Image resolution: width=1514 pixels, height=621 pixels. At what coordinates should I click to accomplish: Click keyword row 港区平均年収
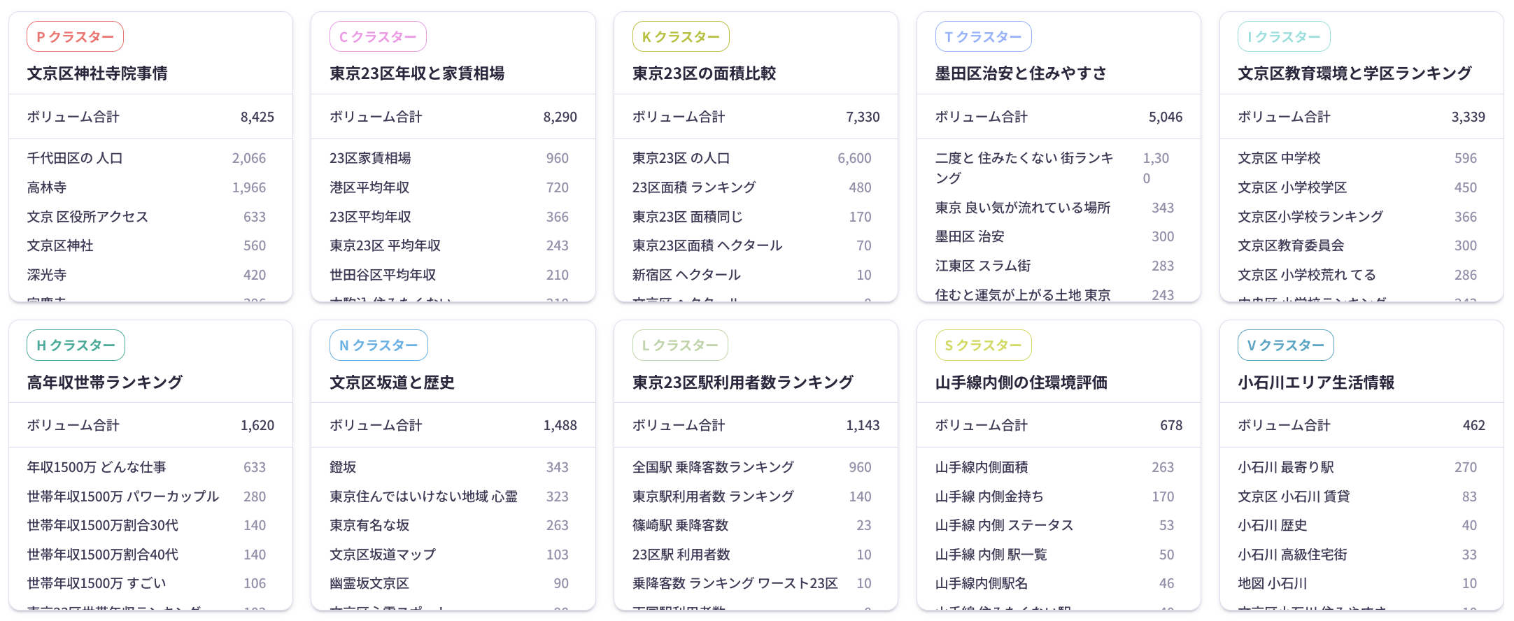(x=369, y=187)
